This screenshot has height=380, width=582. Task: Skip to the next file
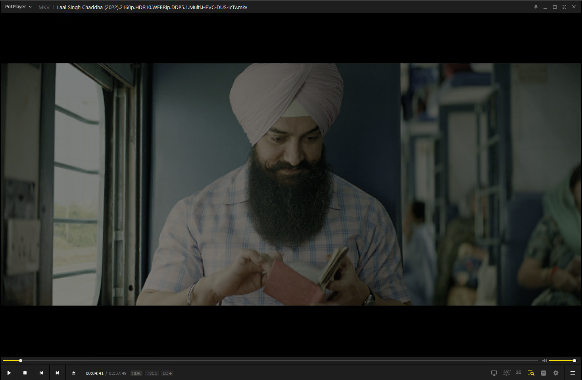pos(58,373)
